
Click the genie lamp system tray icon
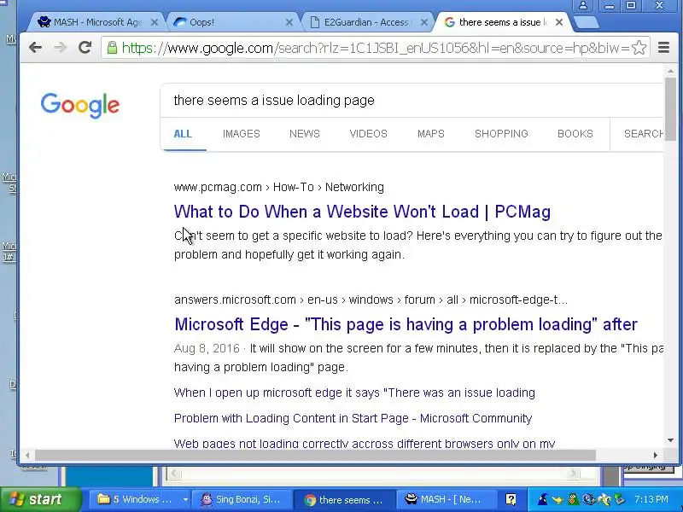tap(557, 500)
